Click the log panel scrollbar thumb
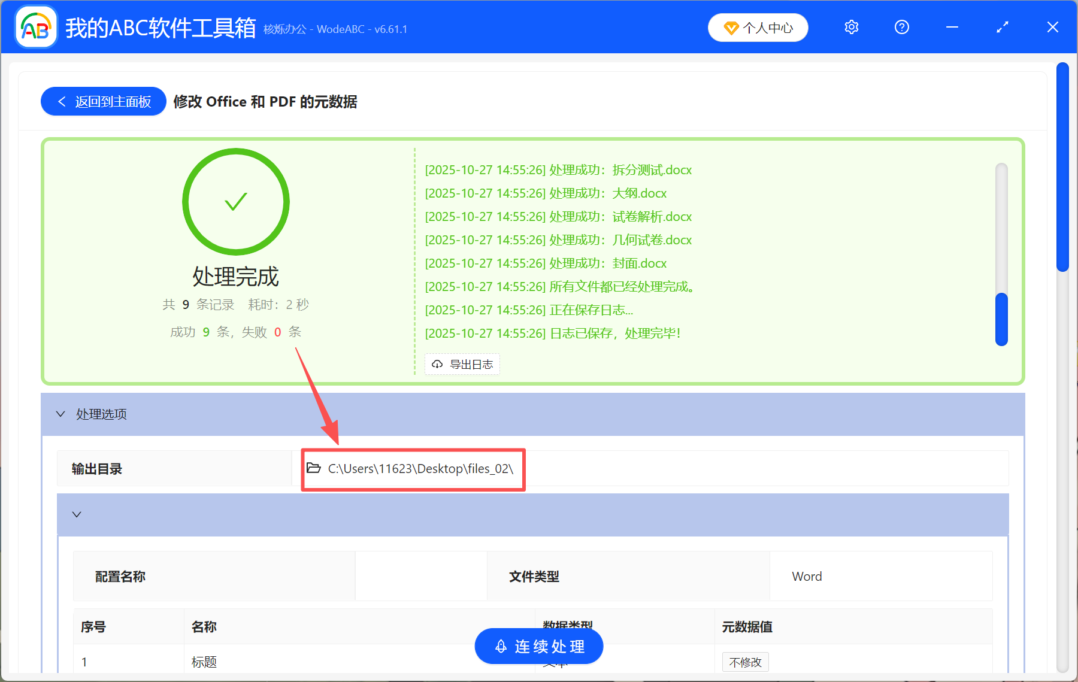Viewport: 1078px width, 682px height. (x=1001, y=319)
